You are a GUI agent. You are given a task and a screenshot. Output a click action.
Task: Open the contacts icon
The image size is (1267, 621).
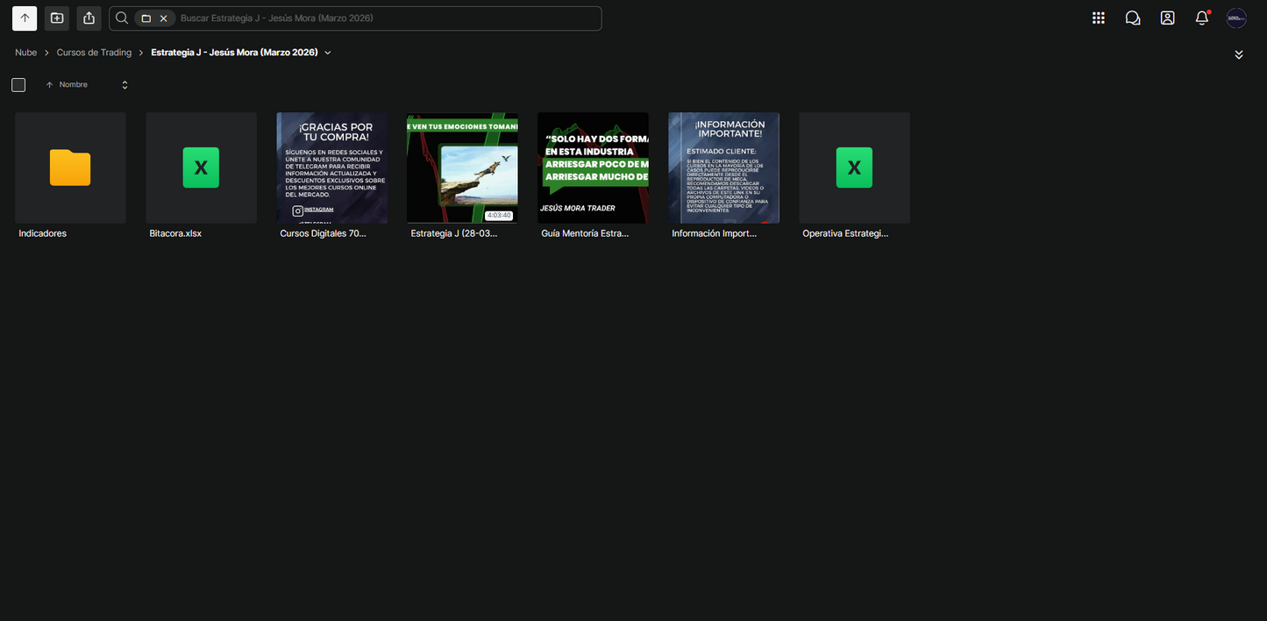point(1167,18)
